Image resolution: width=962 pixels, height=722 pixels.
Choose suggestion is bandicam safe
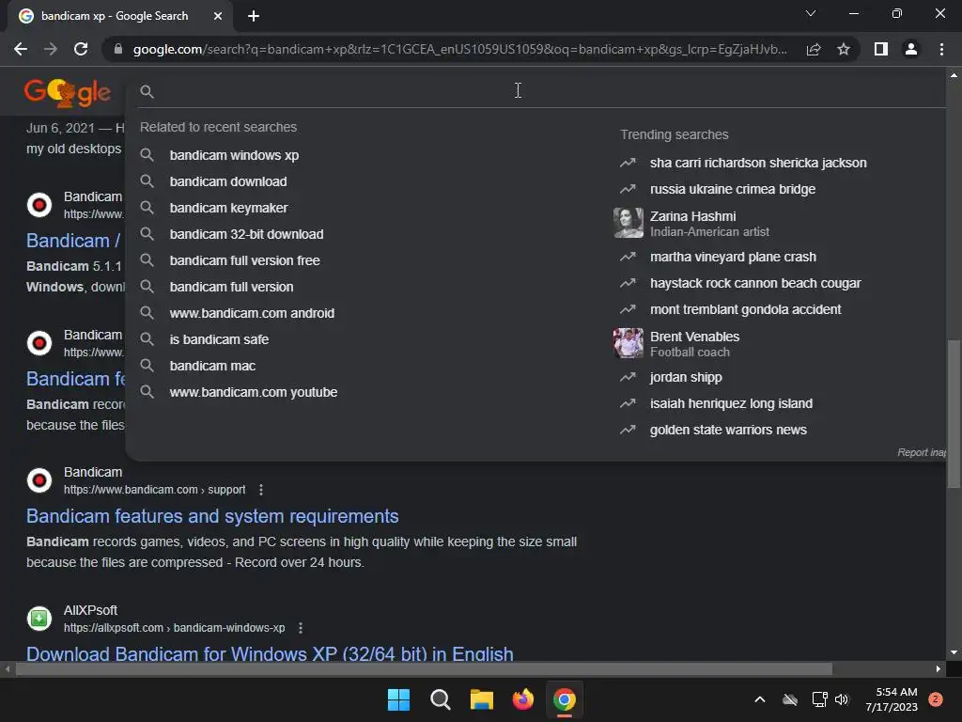pos(219,339)
